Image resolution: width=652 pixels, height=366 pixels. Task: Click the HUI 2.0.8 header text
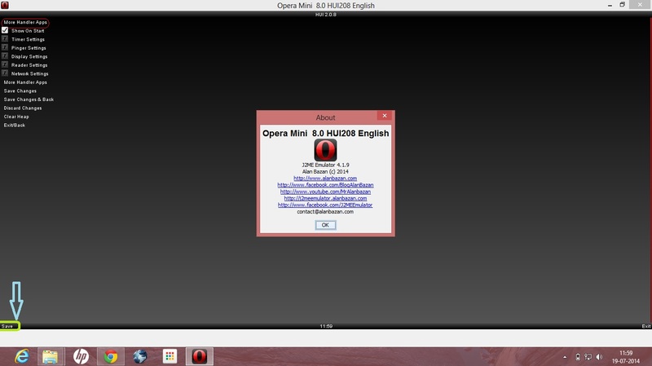(x=325, y=15)
